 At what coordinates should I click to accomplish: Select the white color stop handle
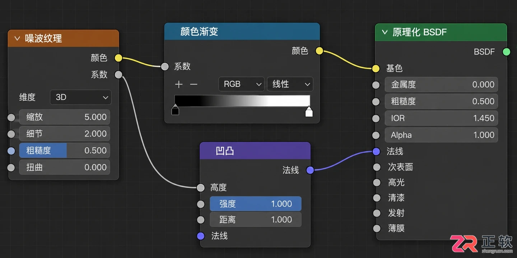tap(309, 111)
